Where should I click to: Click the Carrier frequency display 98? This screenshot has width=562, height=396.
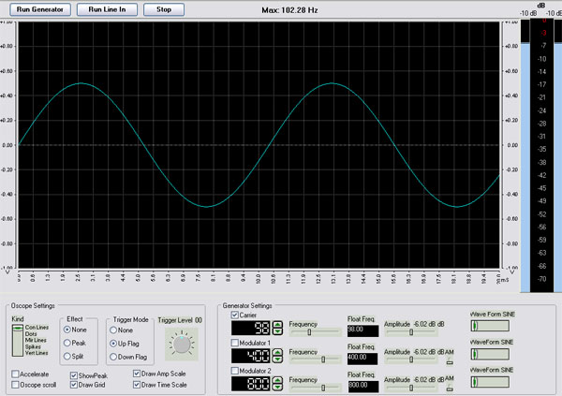click(250, 329)
